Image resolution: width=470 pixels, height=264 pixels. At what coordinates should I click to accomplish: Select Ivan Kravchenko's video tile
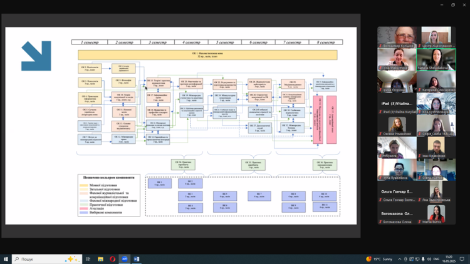click(x=436, y=148)
